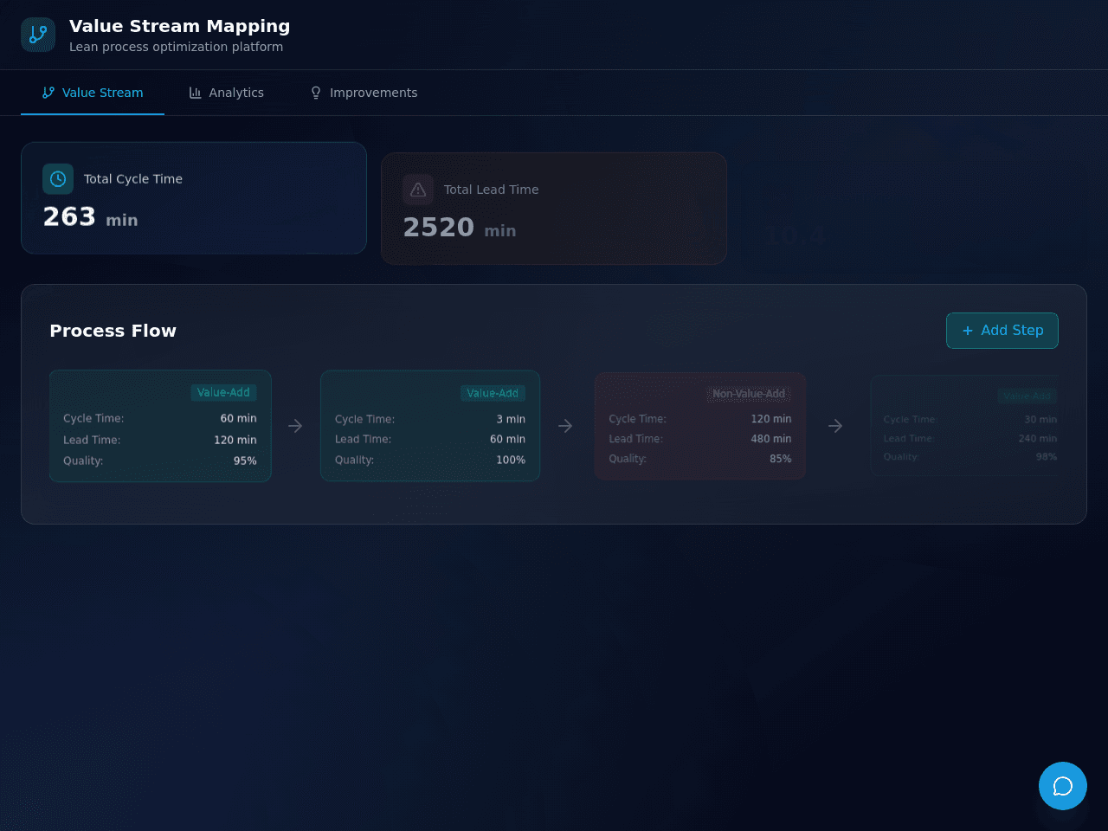This screenshot has height=831, width=1108.
Task: Click the Value-Add badge on the 100% quality step
Action: pos(493,393)
